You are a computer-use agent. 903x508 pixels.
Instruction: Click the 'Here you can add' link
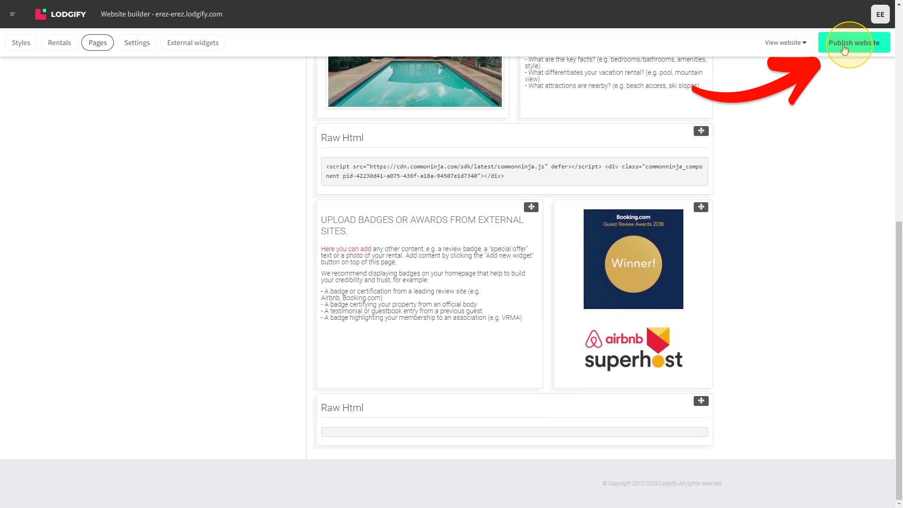click(x=346, y=249)
